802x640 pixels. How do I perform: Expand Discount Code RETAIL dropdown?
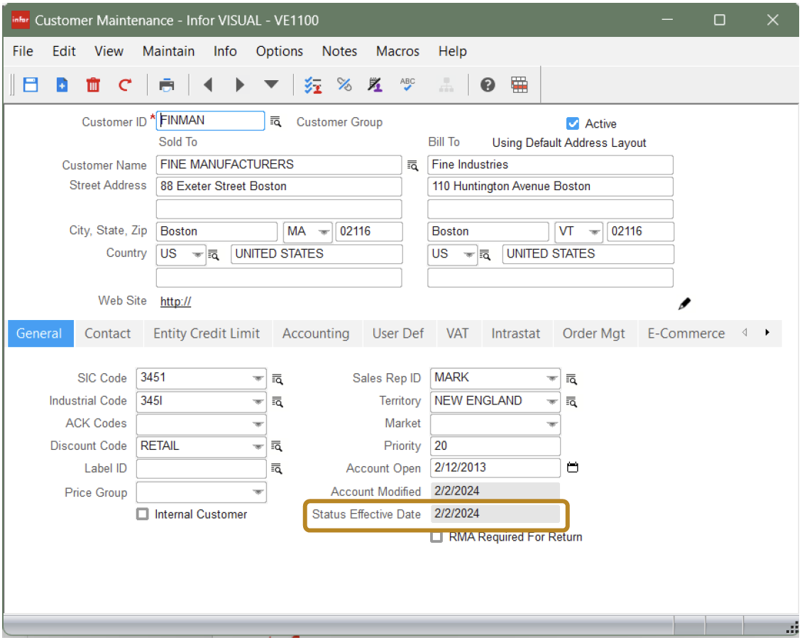click(258, 447)
